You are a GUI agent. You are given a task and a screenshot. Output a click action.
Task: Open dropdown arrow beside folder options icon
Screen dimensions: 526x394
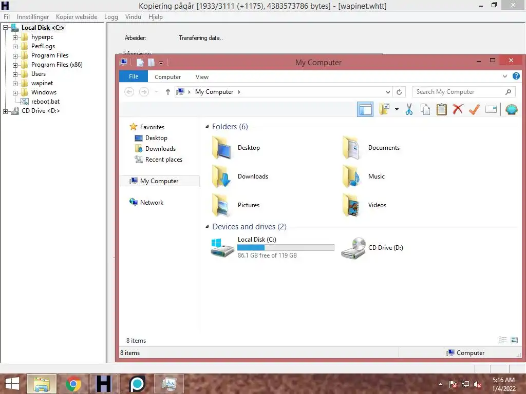(x=397, y=109)
